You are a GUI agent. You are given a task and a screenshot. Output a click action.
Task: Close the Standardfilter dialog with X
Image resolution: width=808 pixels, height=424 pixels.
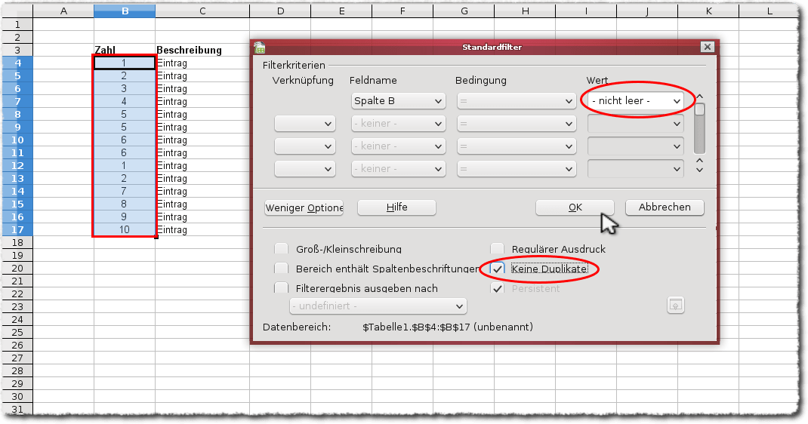coord(708,47)
